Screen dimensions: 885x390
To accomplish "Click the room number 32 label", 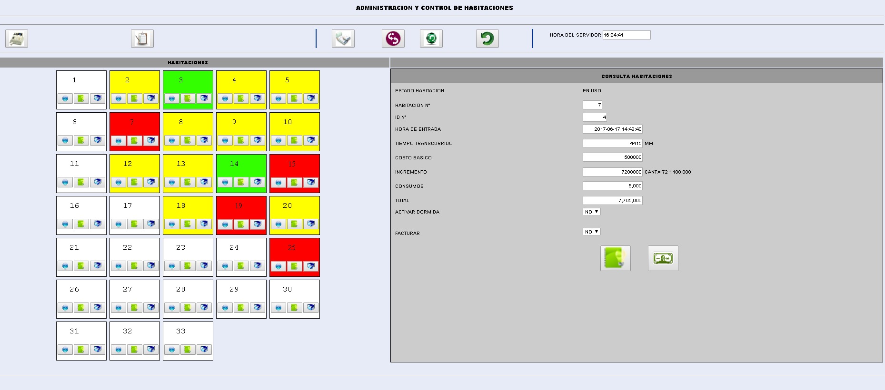I will coord(128,331).
